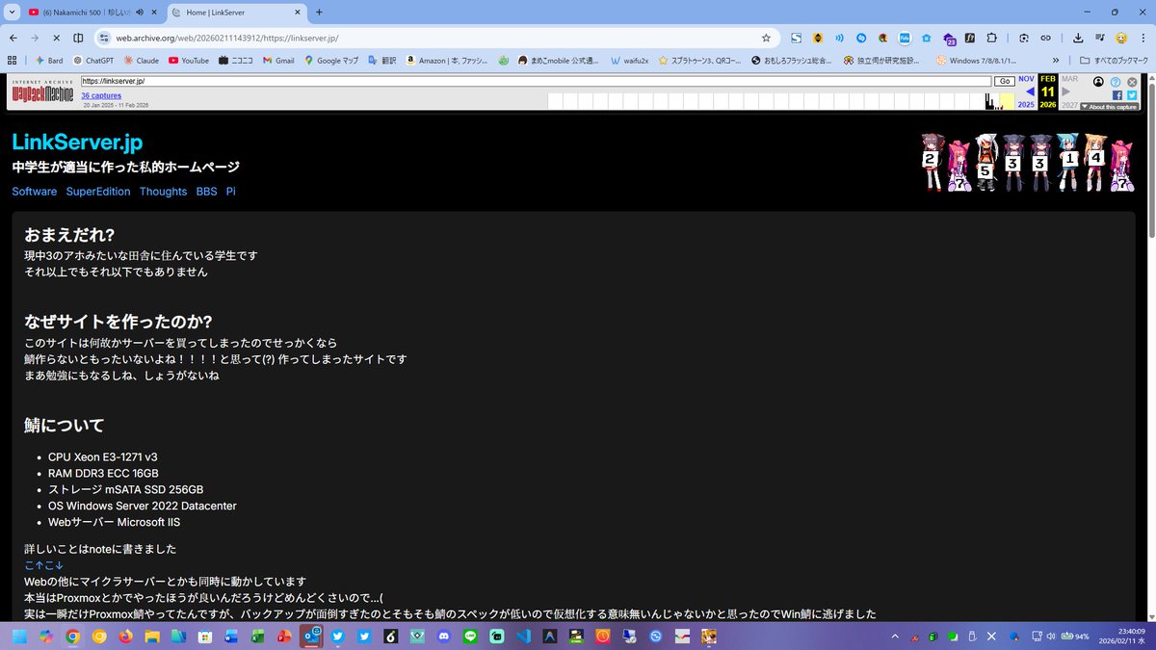1156x650 pixels.
Task: Mute the Nakamichi 500 tab's audio speaker
Action: click(x=141, y=12)
